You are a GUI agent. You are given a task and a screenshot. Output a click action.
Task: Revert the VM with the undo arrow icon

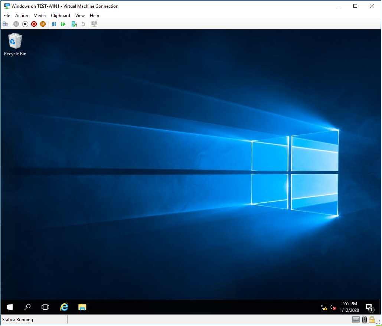pos(83,24)
